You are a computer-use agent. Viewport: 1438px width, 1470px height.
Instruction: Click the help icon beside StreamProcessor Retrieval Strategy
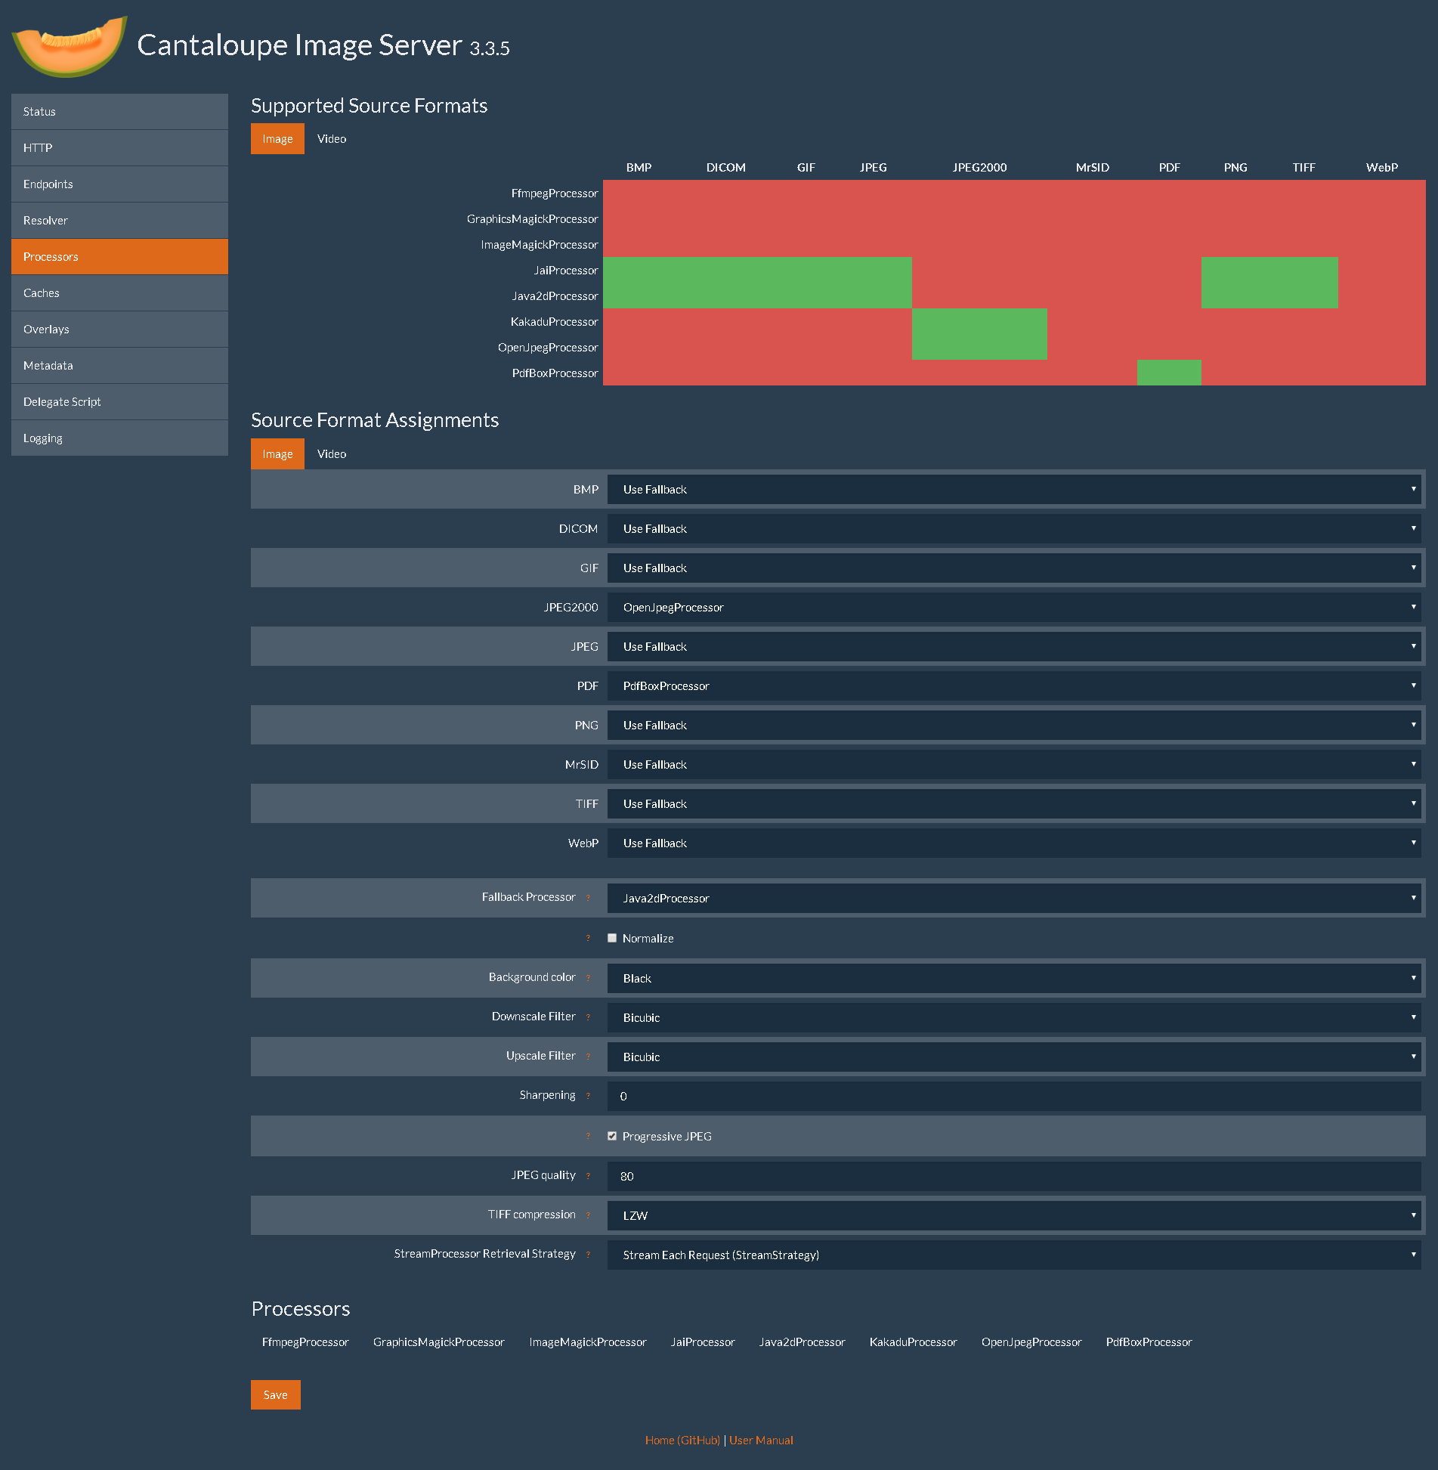[588, 1255]
